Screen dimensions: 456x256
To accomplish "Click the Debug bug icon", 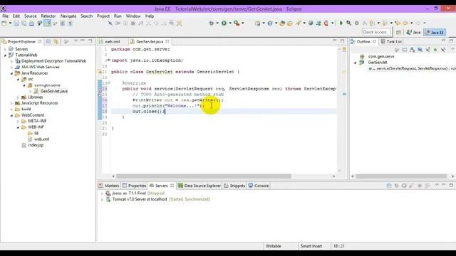I will click(212, 23).
